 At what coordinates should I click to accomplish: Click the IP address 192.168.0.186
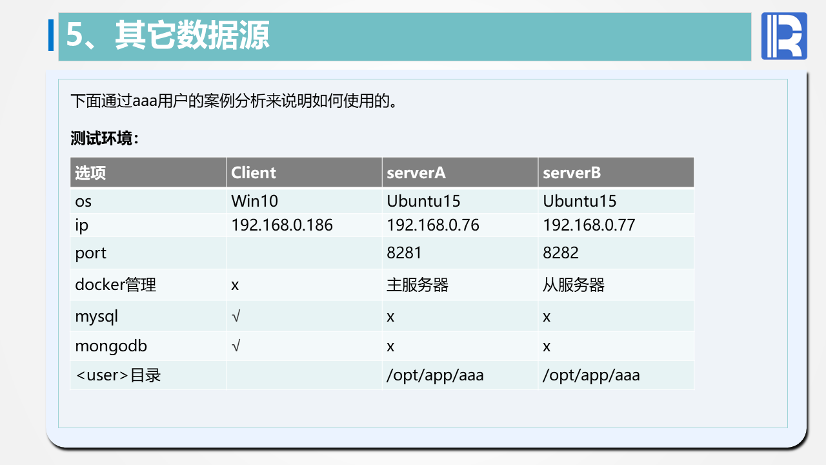(x=282, y=225)
